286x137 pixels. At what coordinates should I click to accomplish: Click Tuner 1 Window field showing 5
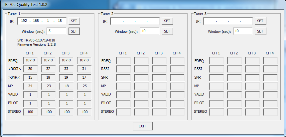click(57, 31)
